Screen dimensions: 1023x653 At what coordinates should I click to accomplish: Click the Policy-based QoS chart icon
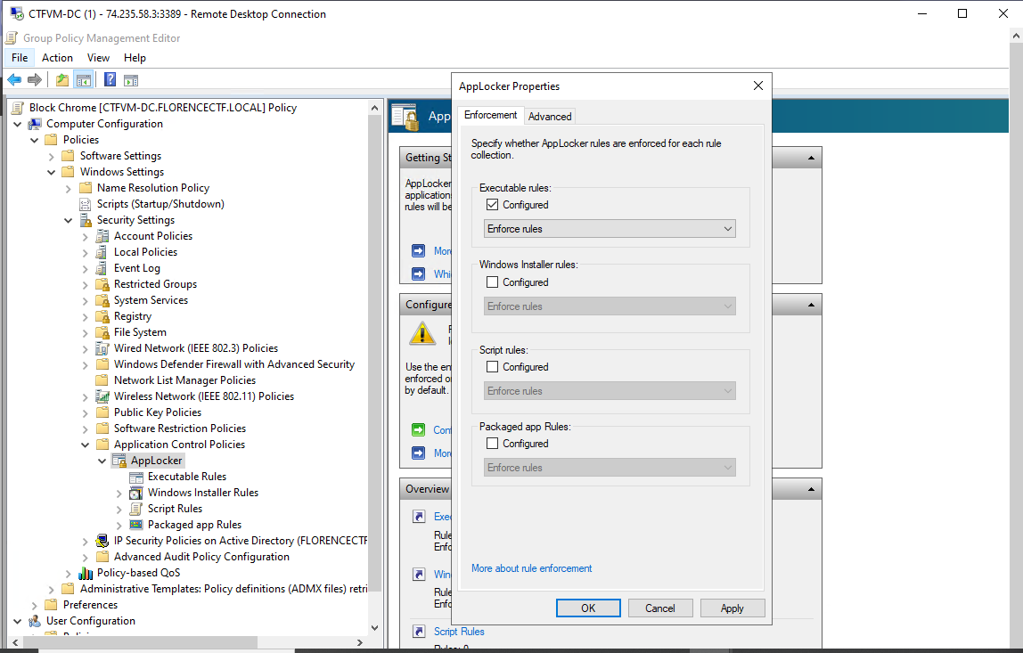click(x=86, y=573)
